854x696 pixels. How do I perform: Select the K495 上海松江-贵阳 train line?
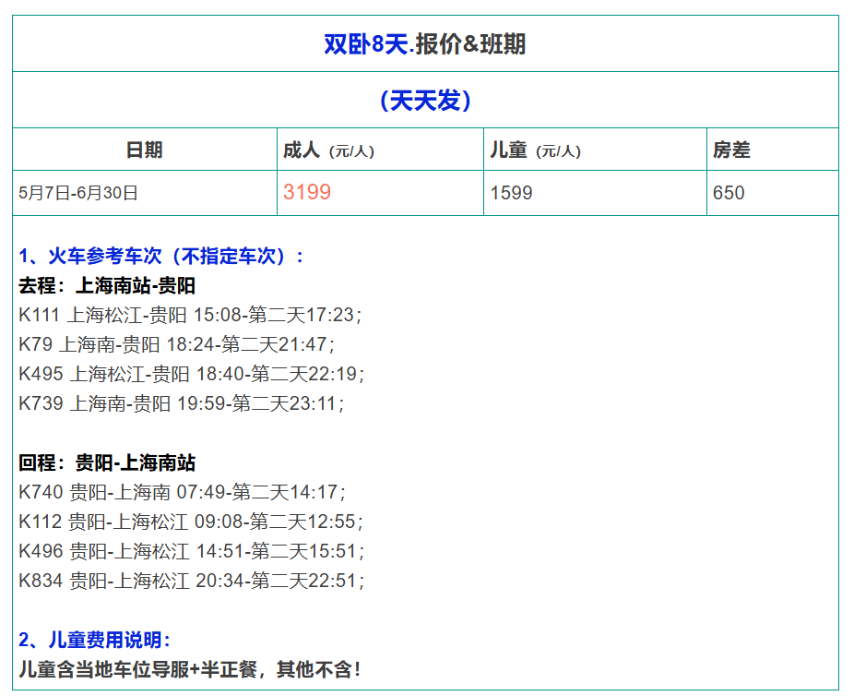coord(191,374)
